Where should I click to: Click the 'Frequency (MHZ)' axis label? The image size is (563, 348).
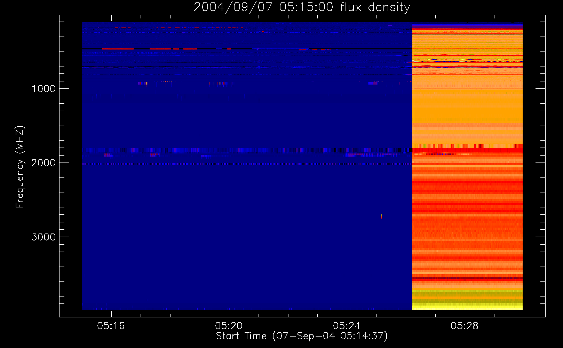(20, 167)
